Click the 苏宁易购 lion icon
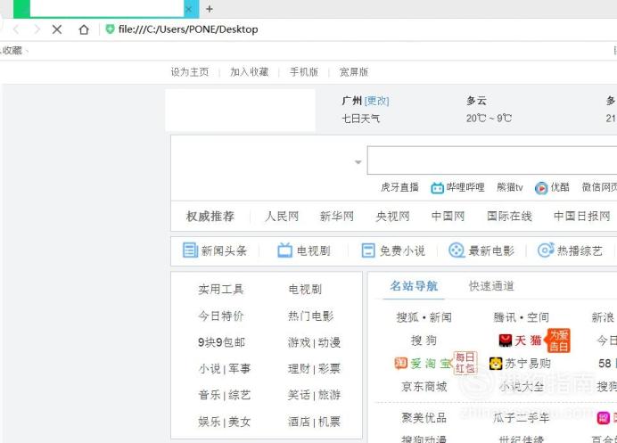Image resolution: width=617 pixels, height=443 pixels. click(x=496, y=363)
